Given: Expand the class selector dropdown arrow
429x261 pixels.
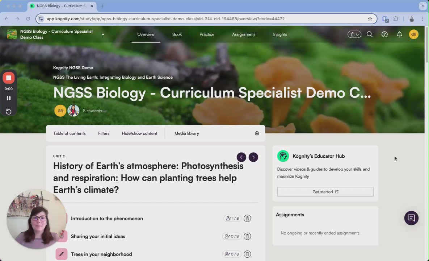Looking at the screenshot, I should (103, 34).
